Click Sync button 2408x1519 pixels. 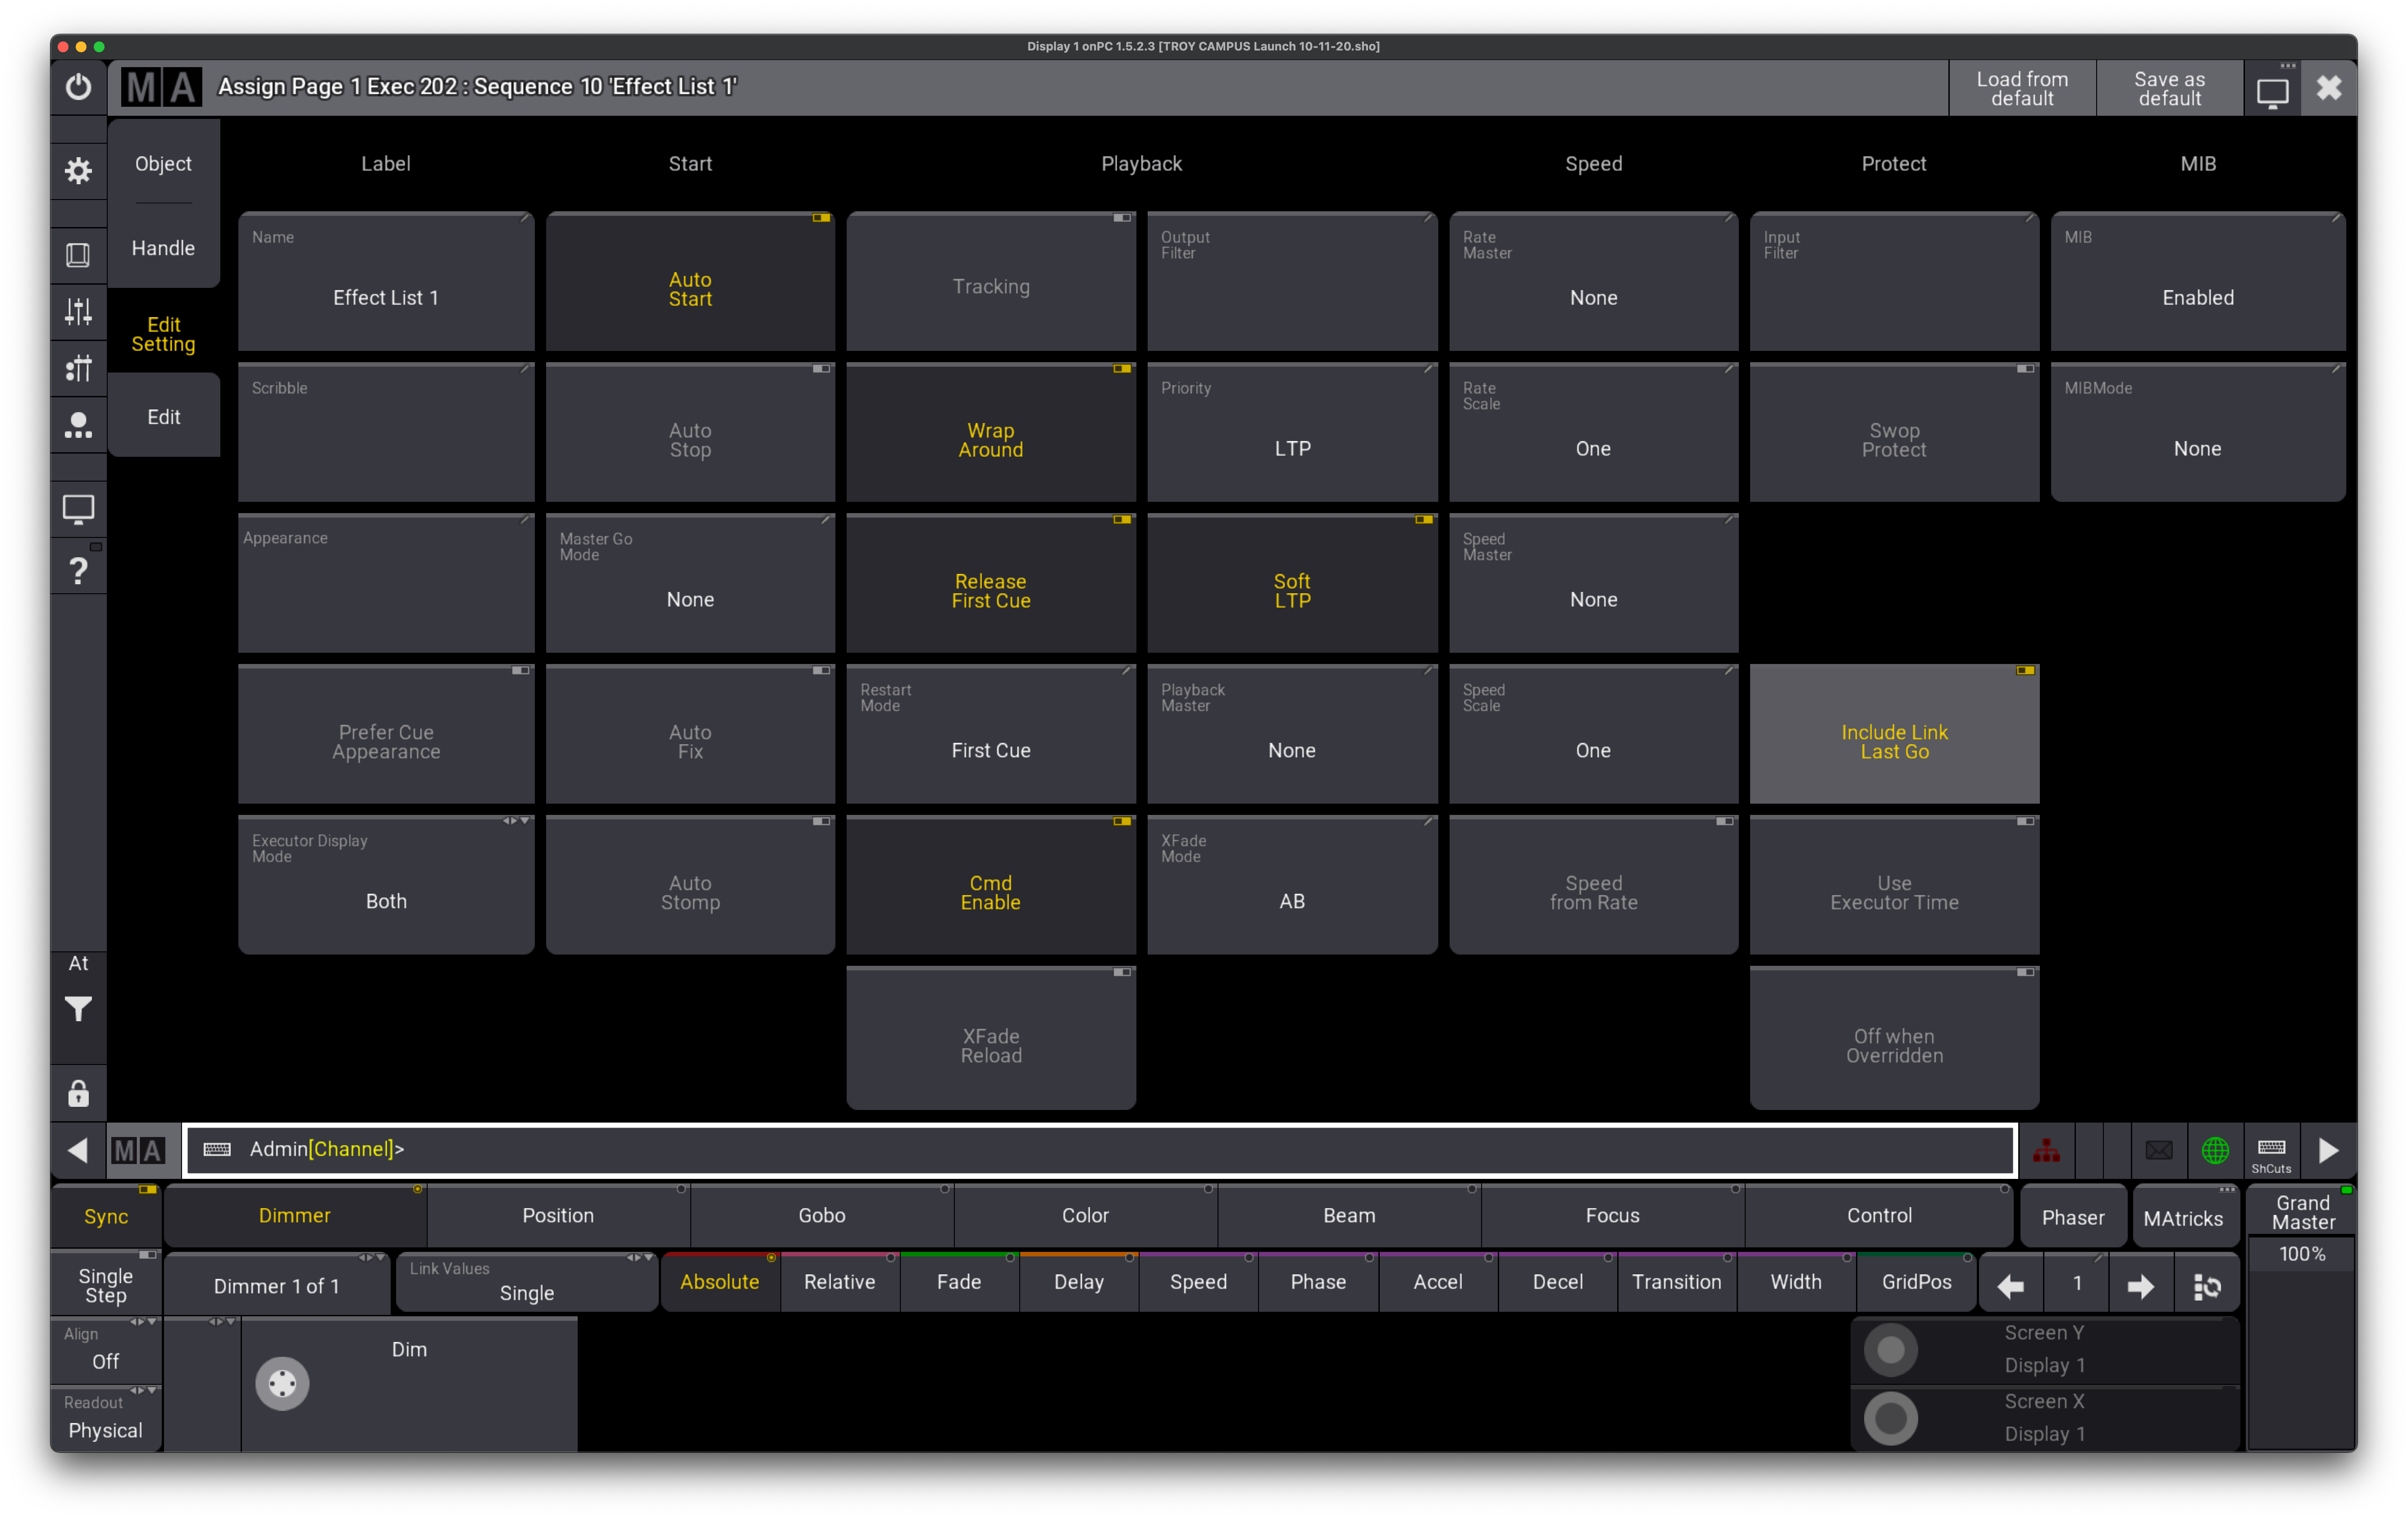[106, 1216]
